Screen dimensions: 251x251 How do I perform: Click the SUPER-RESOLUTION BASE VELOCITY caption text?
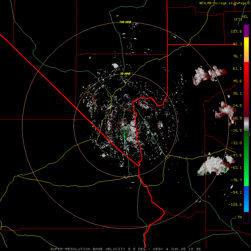click(88, 249)
